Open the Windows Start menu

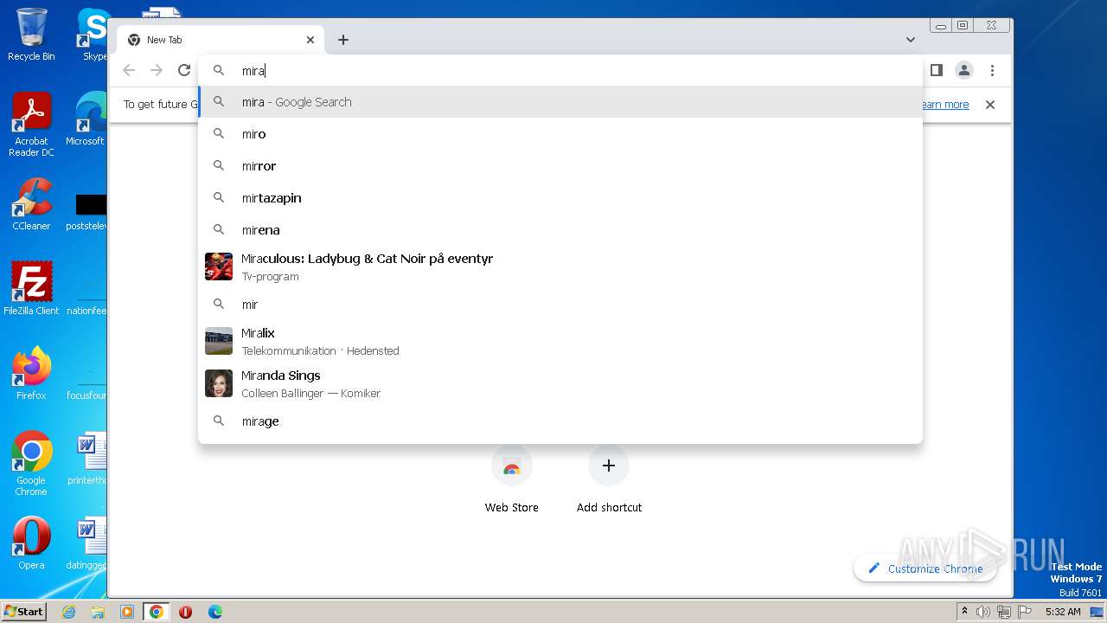point(23,611)
